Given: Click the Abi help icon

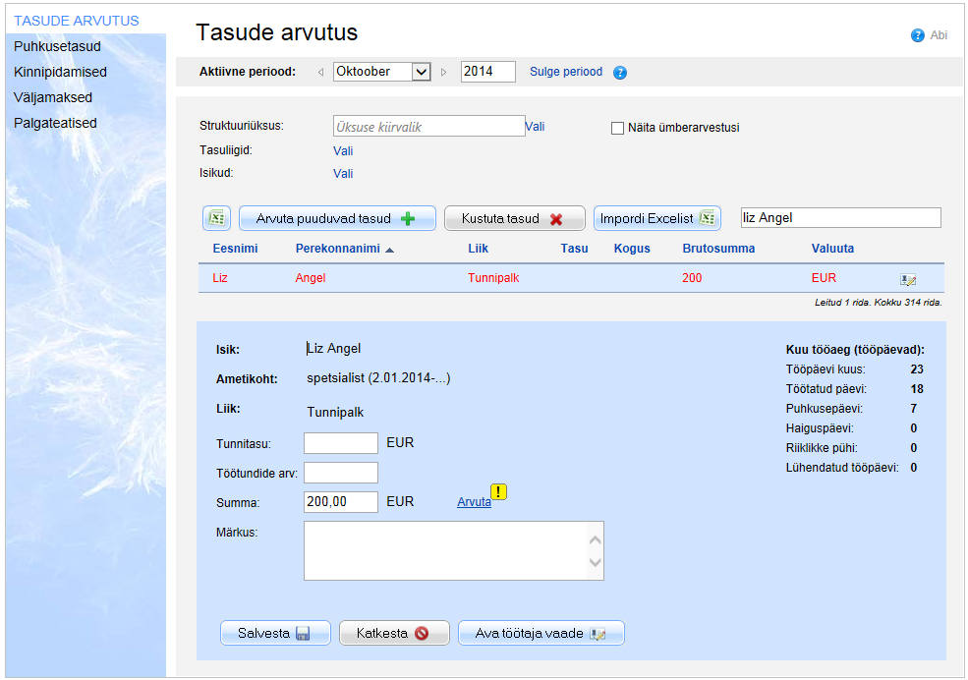Looking at the screenshot, I should (x=918, y=35).
